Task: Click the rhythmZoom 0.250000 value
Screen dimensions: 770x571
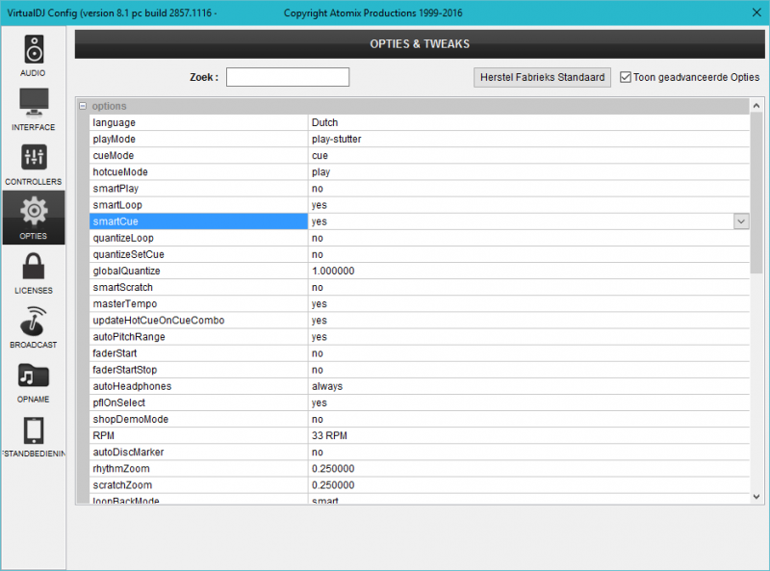Action: pos(333,469)
